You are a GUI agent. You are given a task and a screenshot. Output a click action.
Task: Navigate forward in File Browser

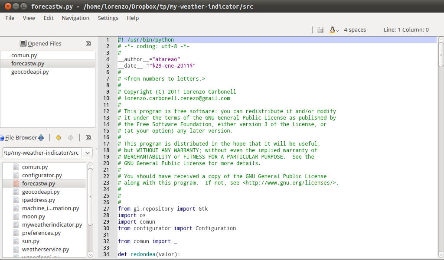tap(71, 137)
